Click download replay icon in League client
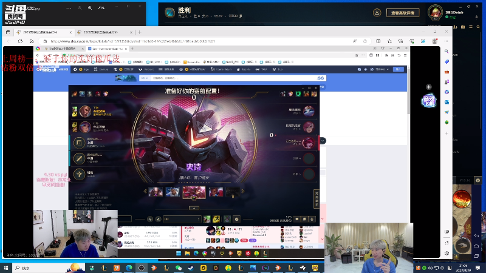This screenshot has width=486, height=273. pos(377,13)
